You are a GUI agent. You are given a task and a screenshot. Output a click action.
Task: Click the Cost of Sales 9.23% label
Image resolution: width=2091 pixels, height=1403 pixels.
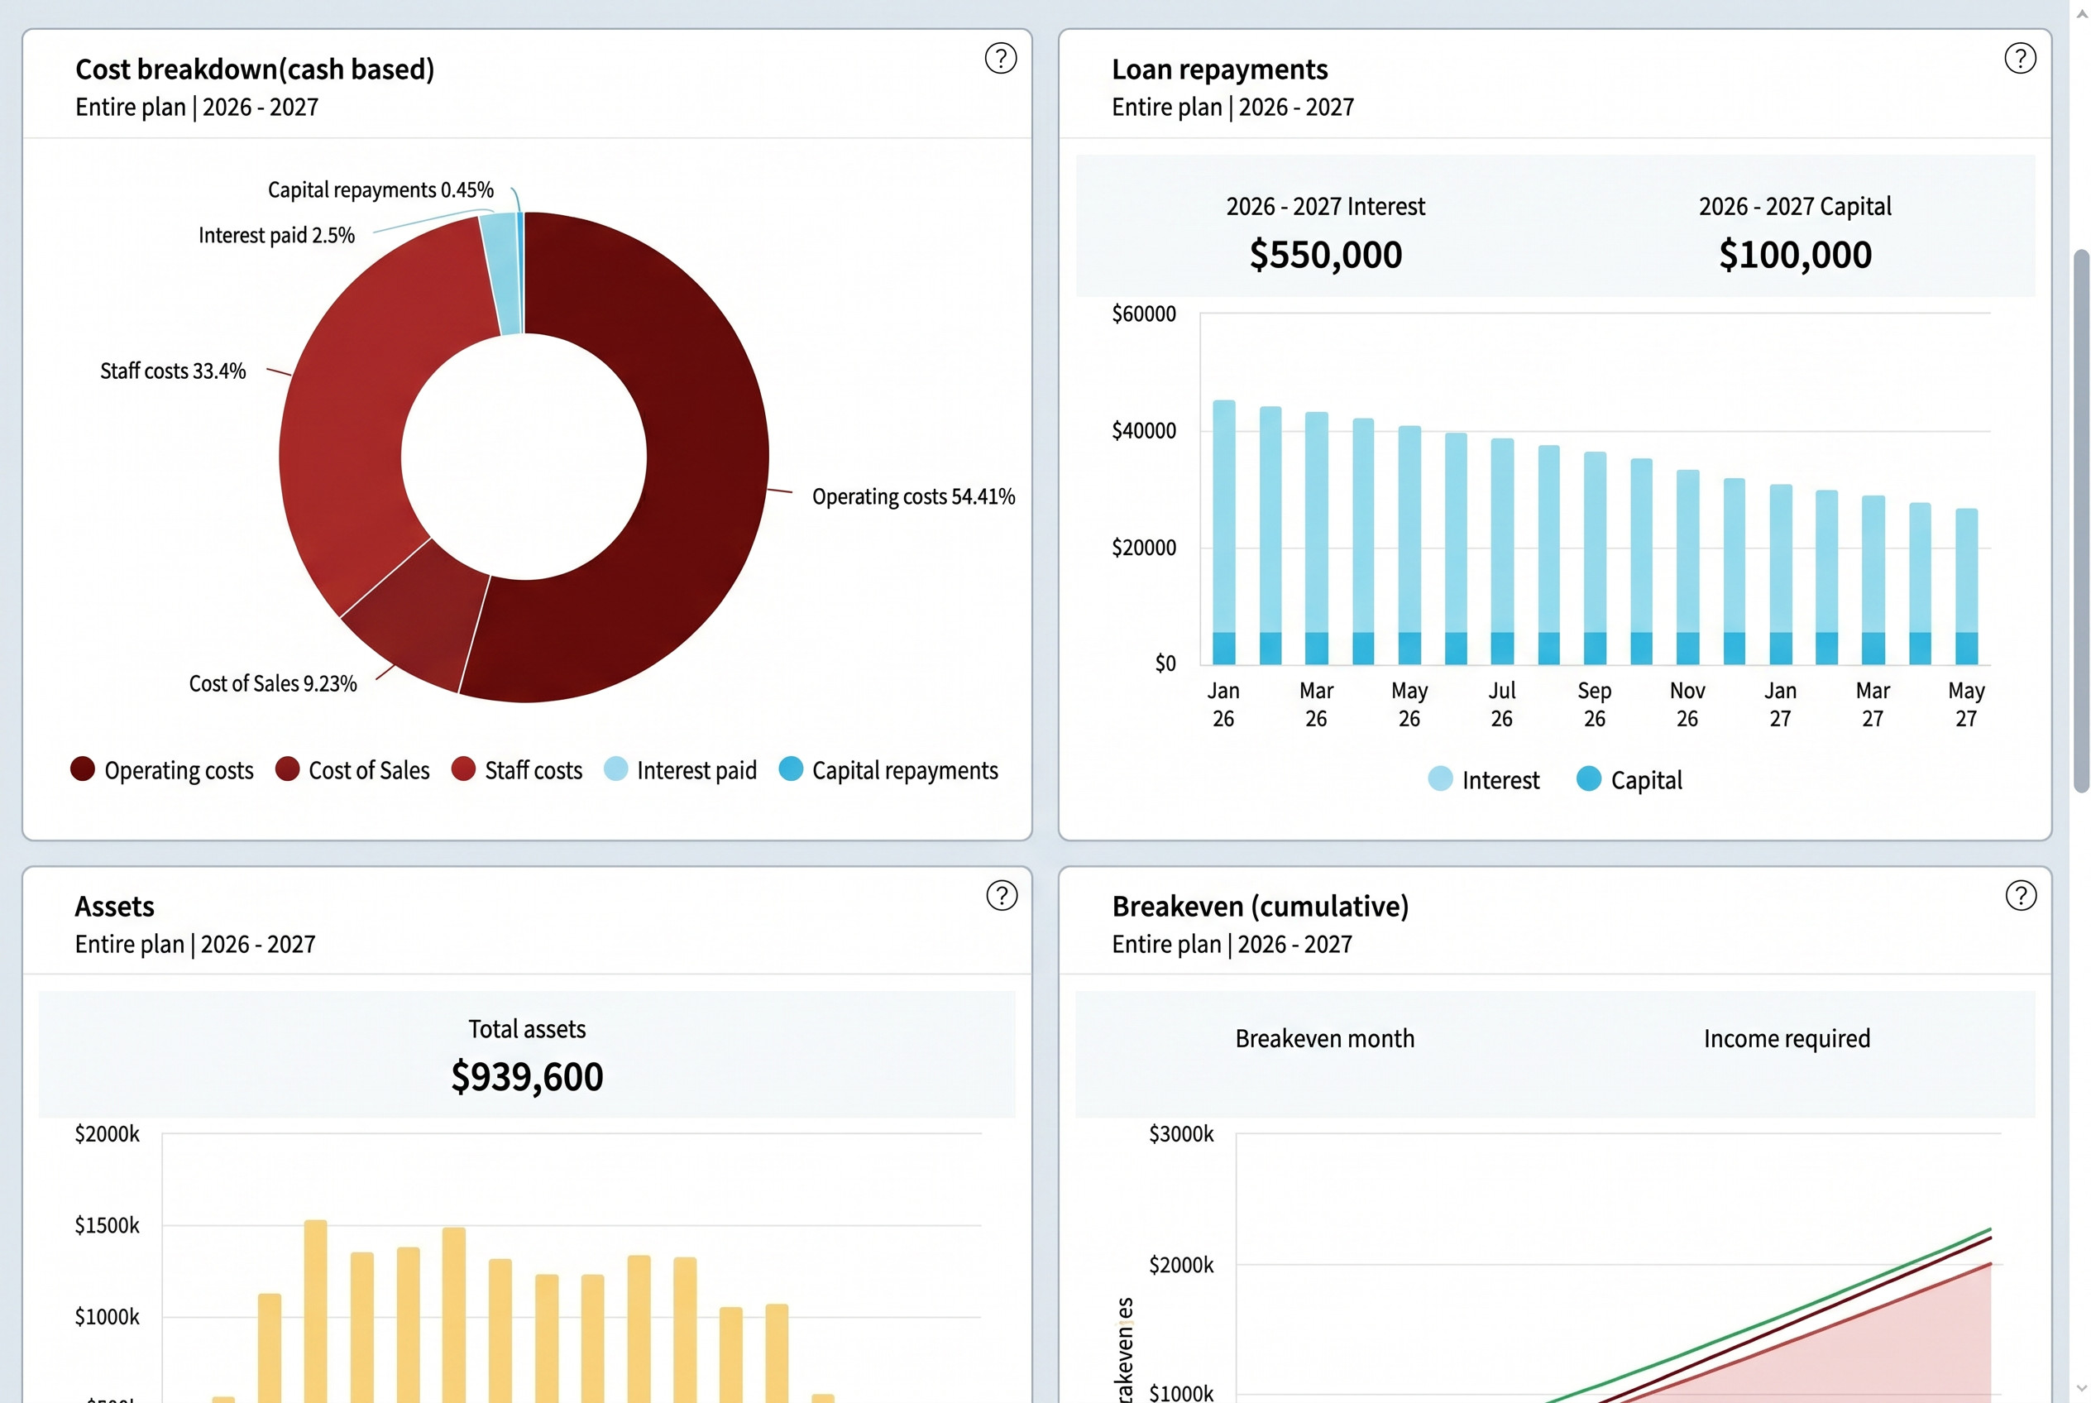(273, 683)
